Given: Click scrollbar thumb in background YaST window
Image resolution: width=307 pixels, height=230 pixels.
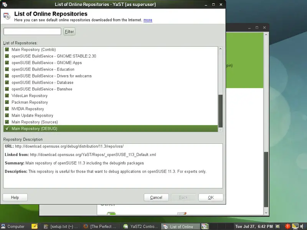Looking at the screenshot, I should (266, 179).
